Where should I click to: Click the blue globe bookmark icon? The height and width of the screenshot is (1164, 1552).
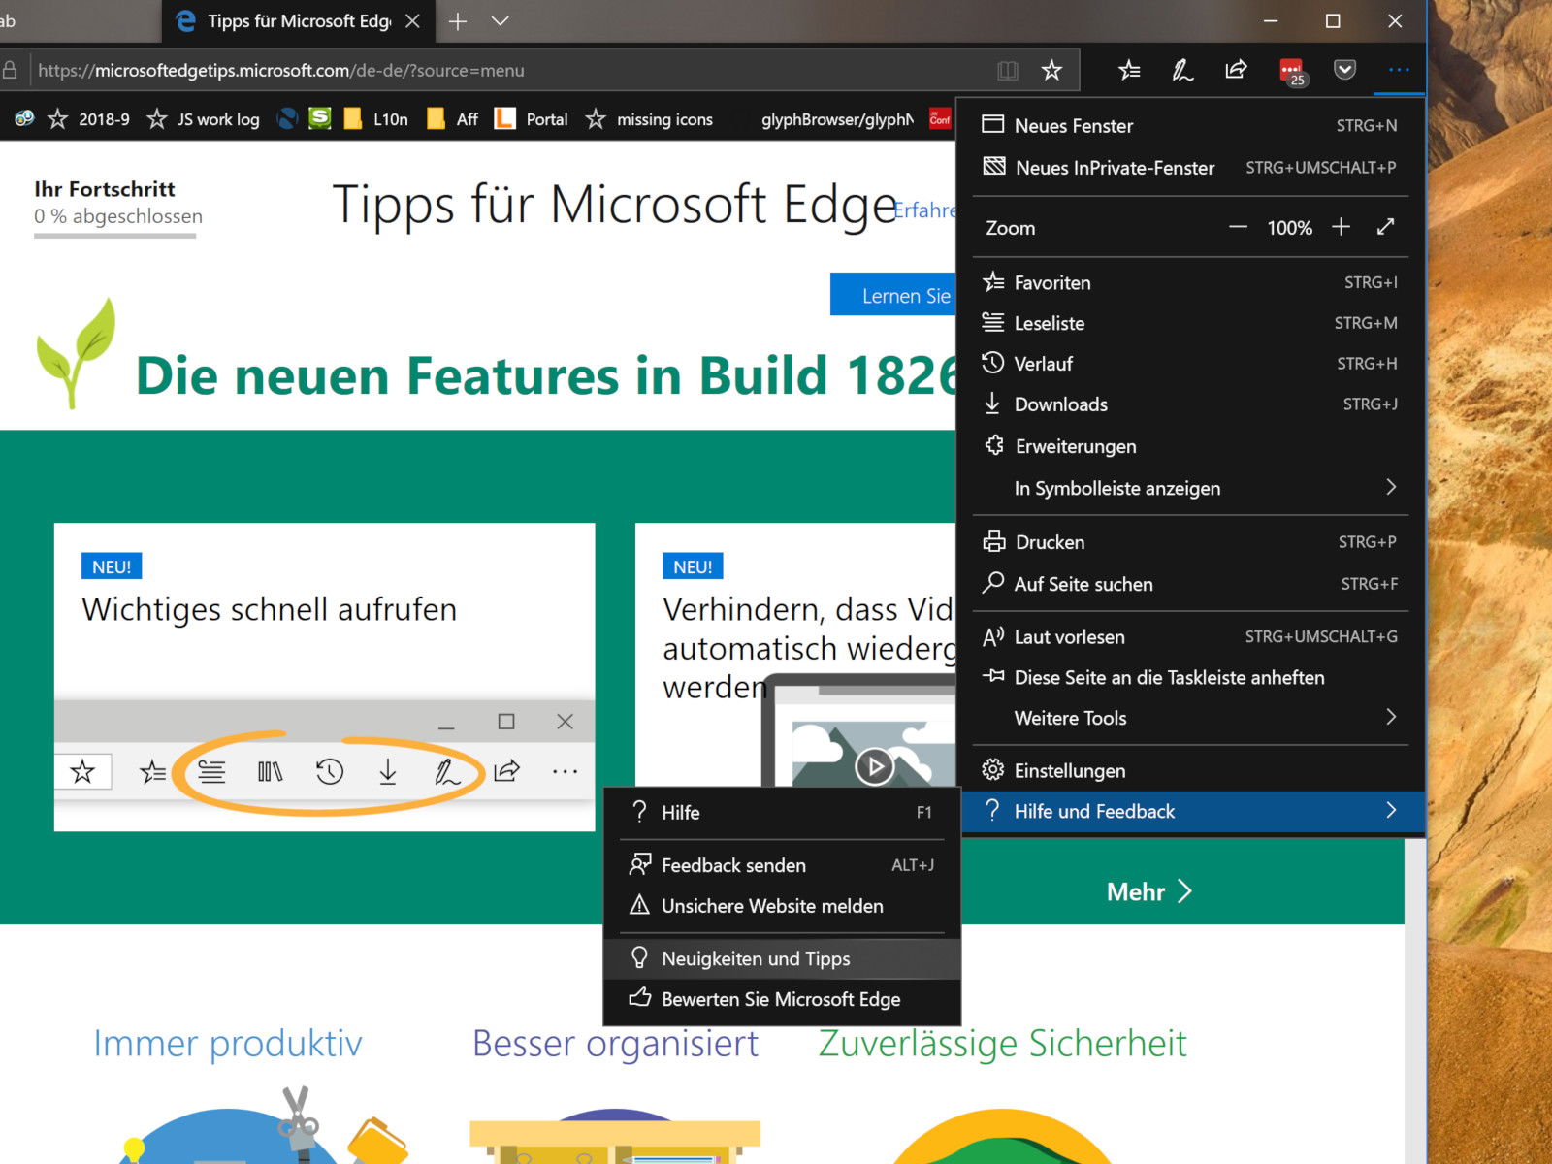[x=287, y=118]
